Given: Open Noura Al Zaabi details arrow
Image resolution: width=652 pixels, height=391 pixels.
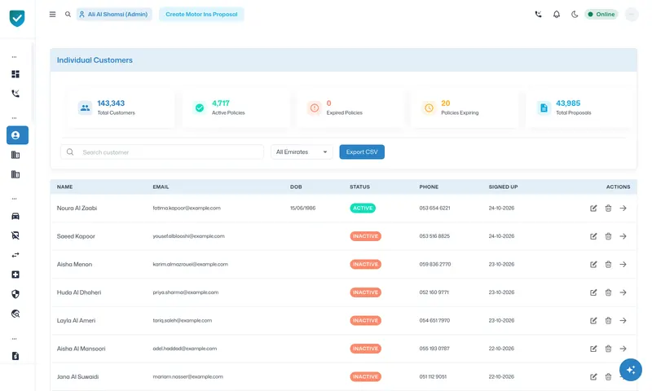Looking at the screenshot, I should (x=623, y=209).
